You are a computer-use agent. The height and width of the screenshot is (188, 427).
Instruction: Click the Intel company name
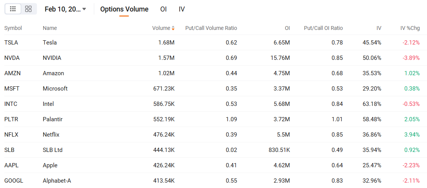pos(48,104)
